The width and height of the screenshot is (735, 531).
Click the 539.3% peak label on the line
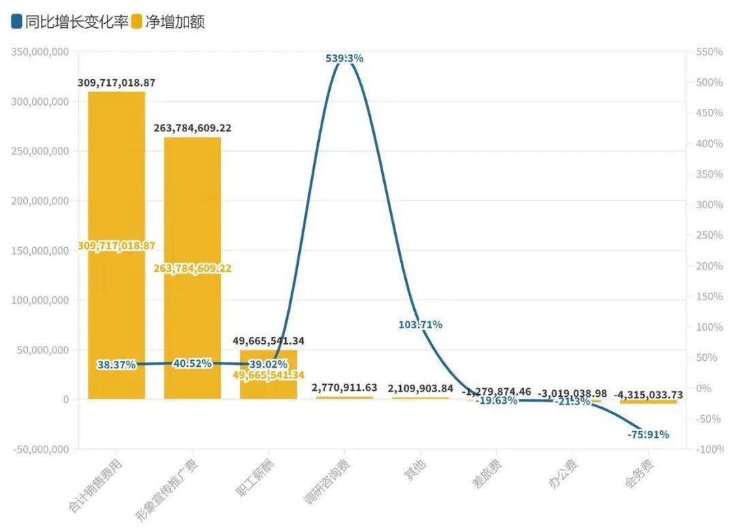[x=344, y=59]
